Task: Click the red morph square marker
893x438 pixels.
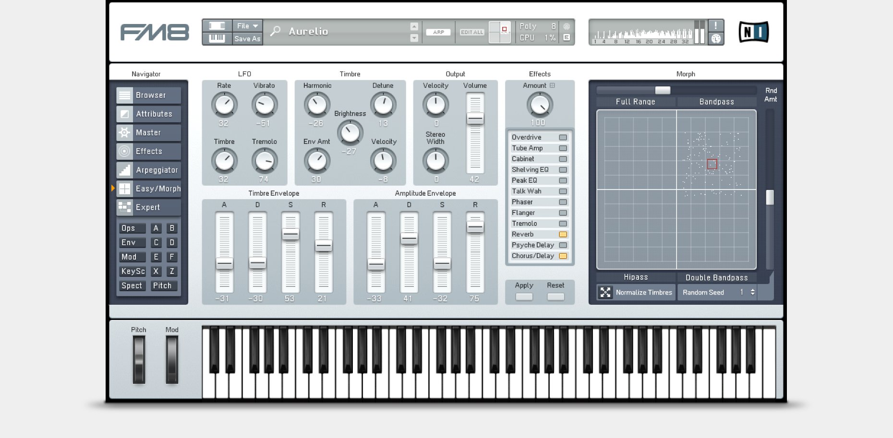Action: click(x=712, y=164)
